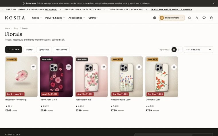The width and height of the screenshot is (218, 136).
Task: Toggle the Up to ₹699 filter chip
Action: [x=44, y=50]
